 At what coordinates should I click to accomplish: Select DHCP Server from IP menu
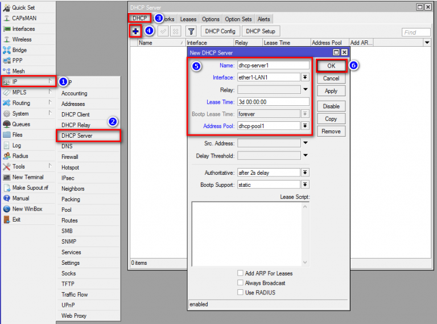[77, 136]
